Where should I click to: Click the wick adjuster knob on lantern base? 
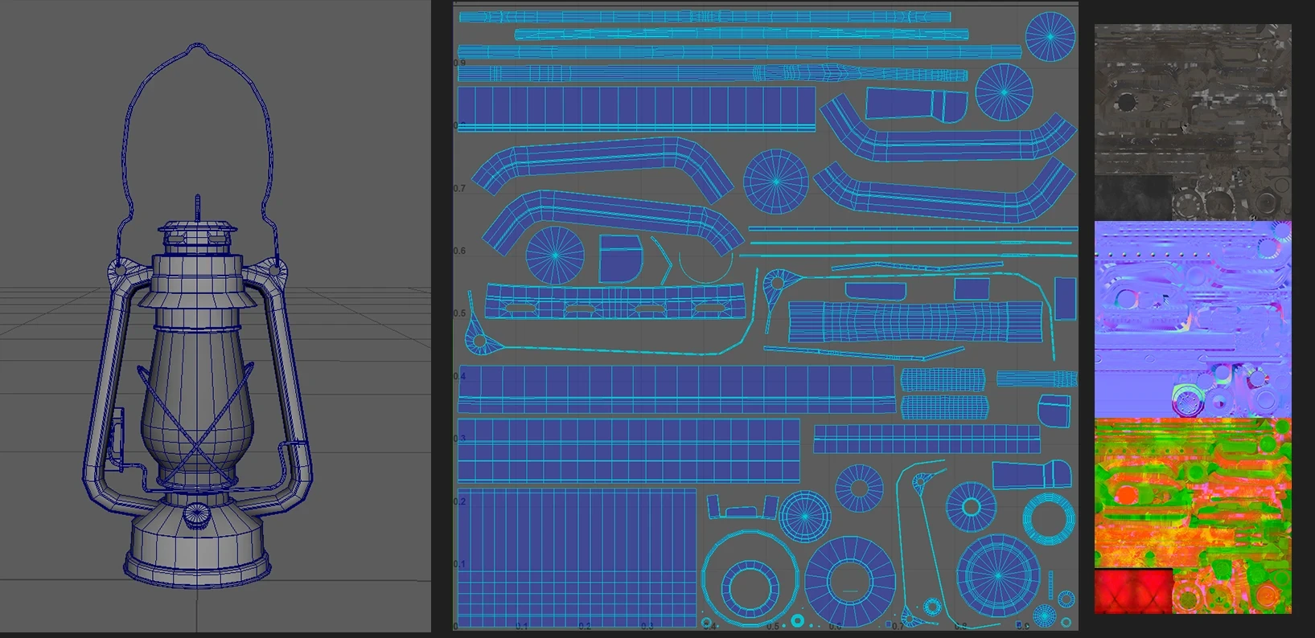point(195,515)
